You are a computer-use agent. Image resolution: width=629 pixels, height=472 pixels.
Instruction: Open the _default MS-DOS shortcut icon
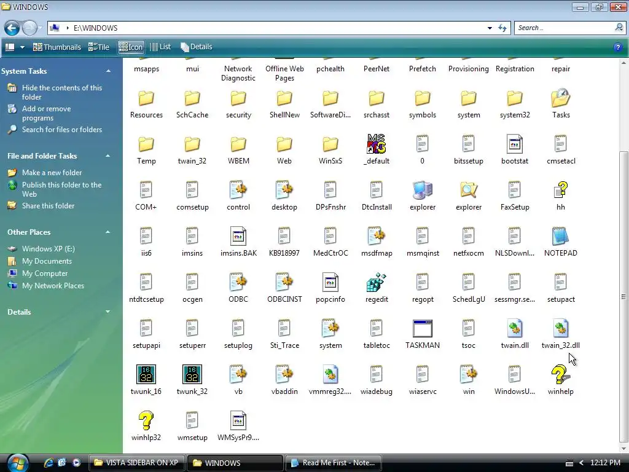click(x=377, y=144)
